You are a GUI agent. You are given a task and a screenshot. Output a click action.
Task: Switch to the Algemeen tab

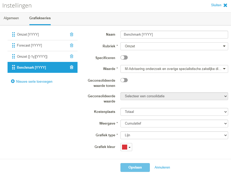[11, 18]
